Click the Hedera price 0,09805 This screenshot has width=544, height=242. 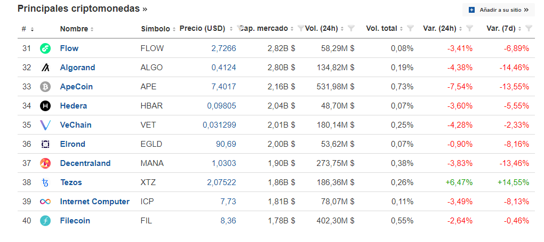coord(221,106)
